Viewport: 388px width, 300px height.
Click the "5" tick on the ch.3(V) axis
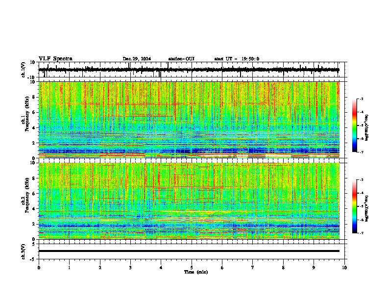pos(34,244)
